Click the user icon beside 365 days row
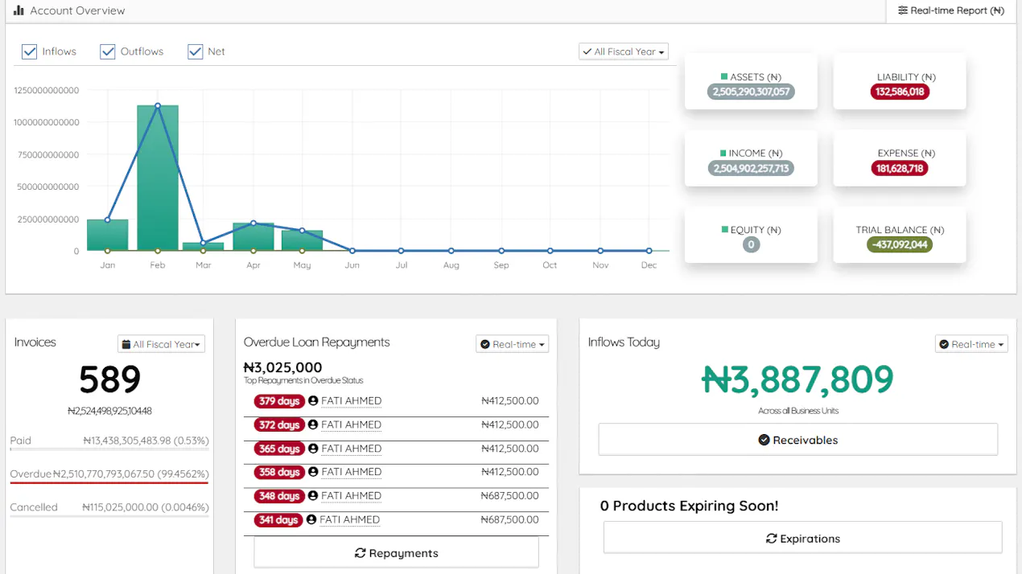Image resolution: width=1022 pixels, height=574 pixels. pos(313,449)
